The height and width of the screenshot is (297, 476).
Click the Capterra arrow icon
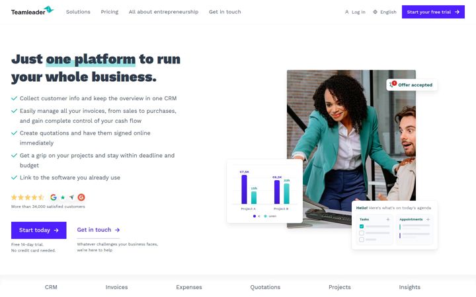(71, 197)
